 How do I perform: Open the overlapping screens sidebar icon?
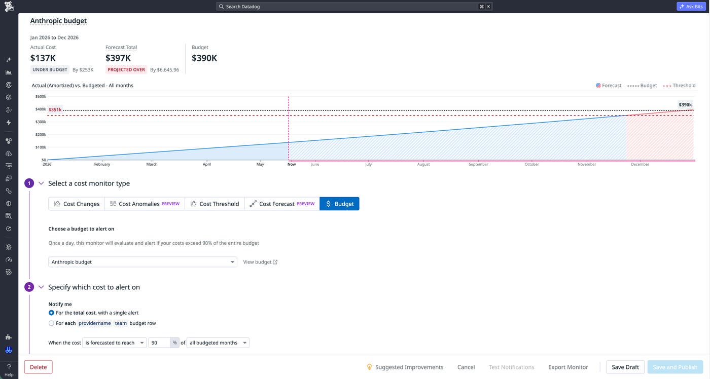pos(9,178)
